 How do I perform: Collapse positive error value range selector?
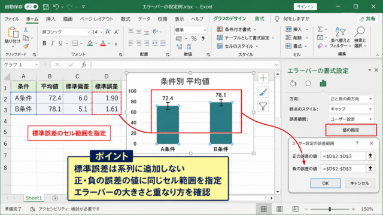point(370,156)
